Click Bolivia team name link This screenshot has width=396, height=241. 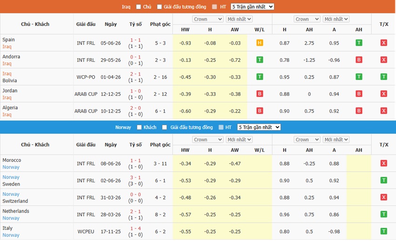pos(10,80)
